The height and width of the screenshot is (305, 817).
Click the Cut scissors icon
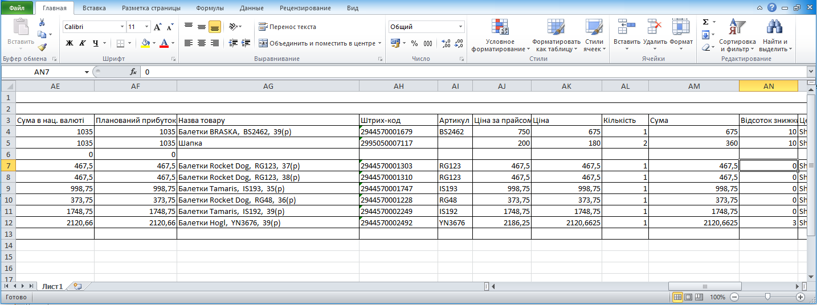tap(42, 22)
